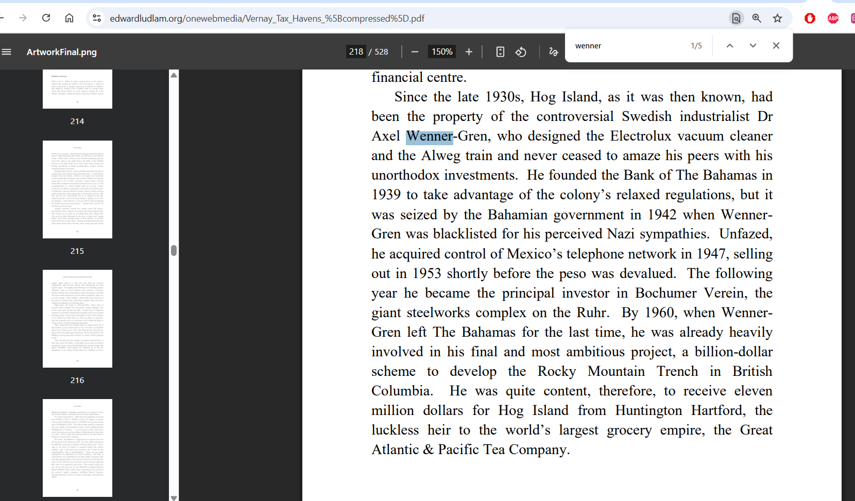Open the ABP Adblock Plus extension
Screen dimensions: 855x501
point(833,18)
